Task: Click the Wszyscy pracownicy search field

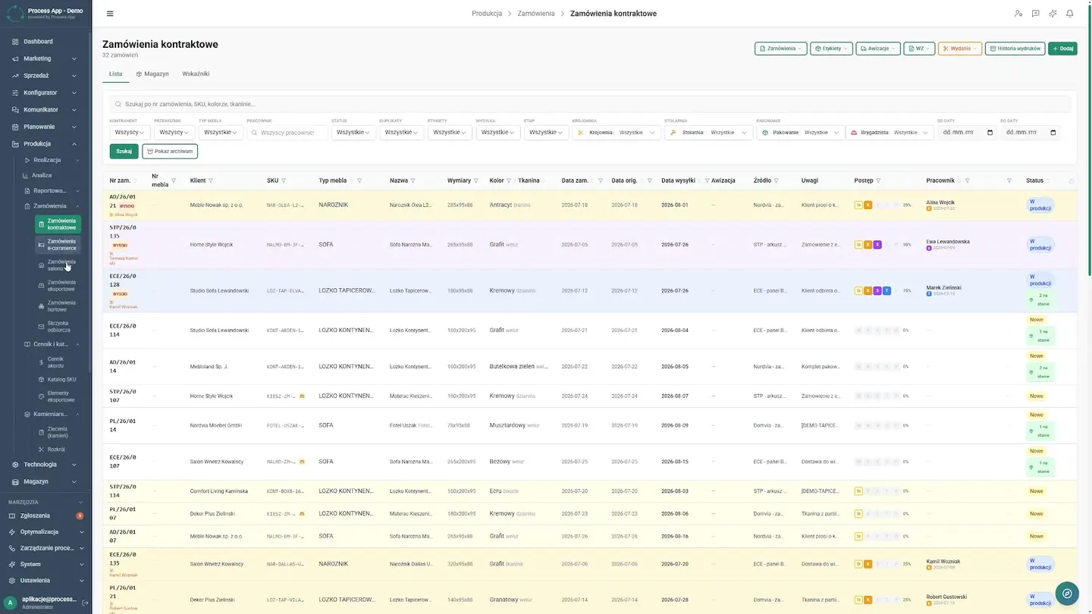Action: 287,133
